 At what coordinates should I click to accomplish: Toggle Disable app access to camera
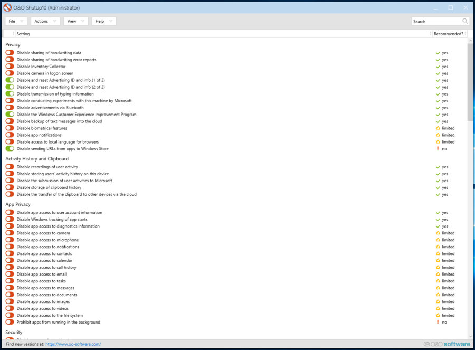[9, 233]
